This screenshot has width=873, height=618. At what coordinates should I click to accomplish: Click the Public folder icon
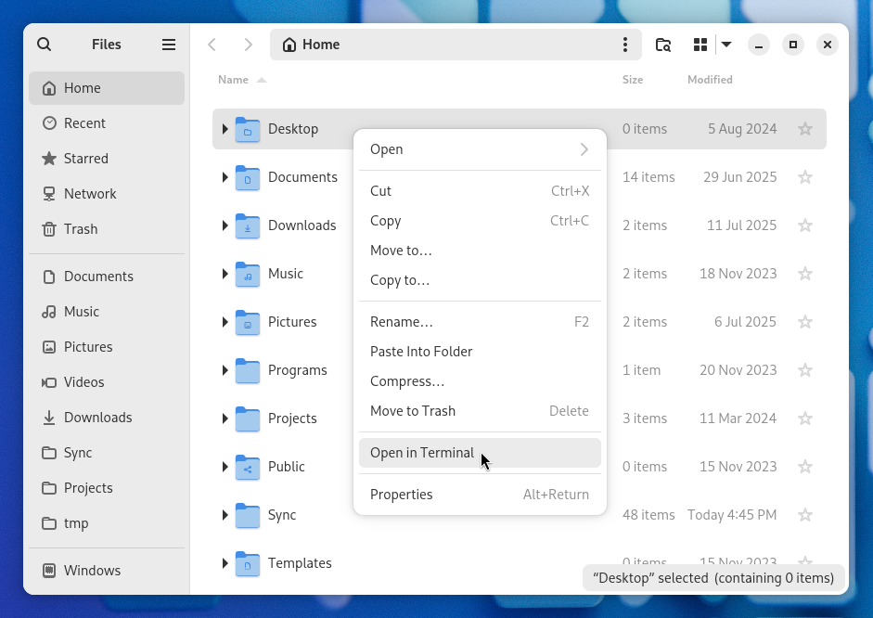[x=247, y=467]
